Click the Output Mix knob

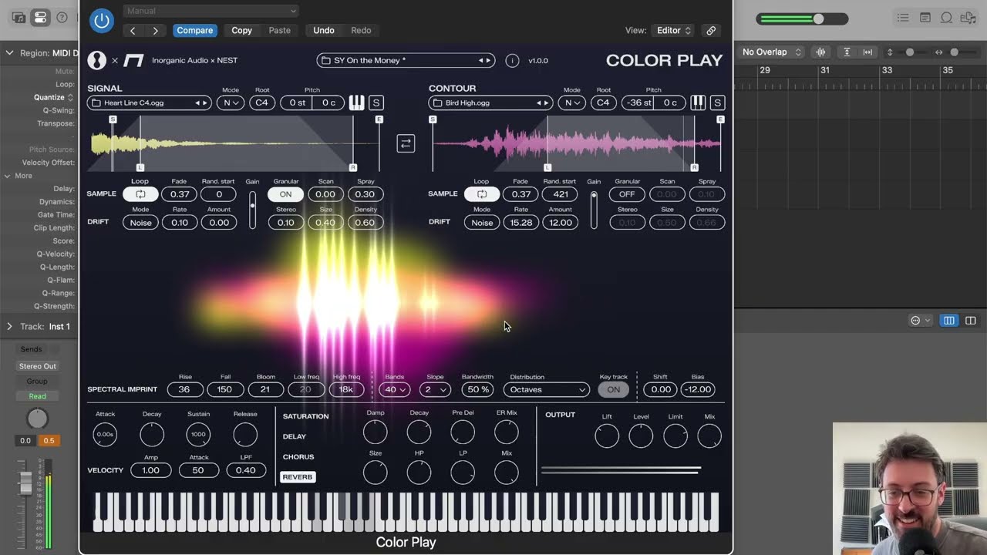pyautogui.click(x=709, y=436)
